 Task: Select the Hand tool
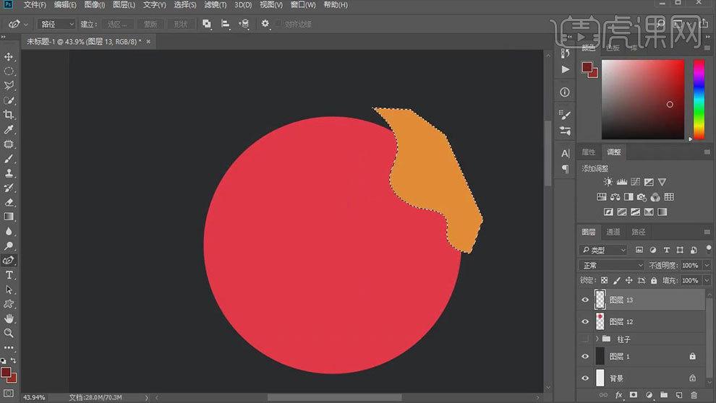[9, 318]
